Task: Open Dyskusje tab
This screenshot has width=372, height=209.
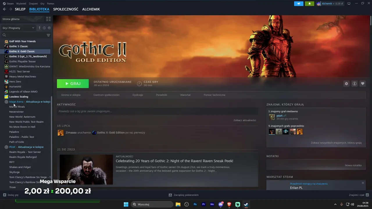Action: point(137,95)
